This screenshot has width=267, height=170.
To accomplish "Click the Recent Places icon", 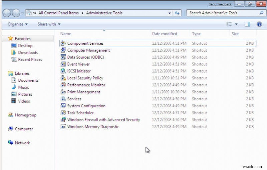I will 14,59.
